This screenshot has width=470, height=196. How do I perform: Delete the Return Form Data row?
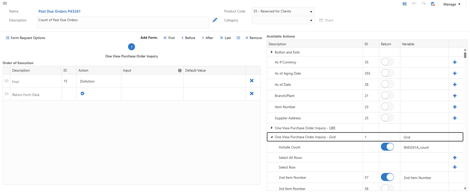click(x=252, y=94)
